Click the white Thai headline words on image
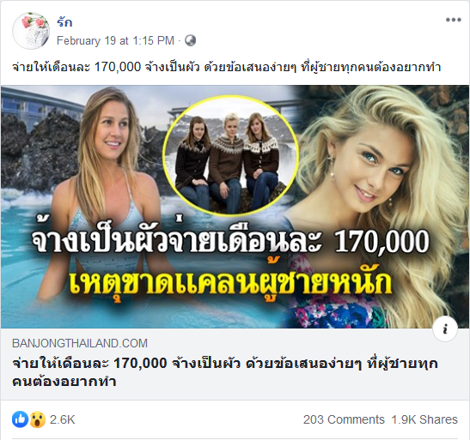 (x=177, y=240)
